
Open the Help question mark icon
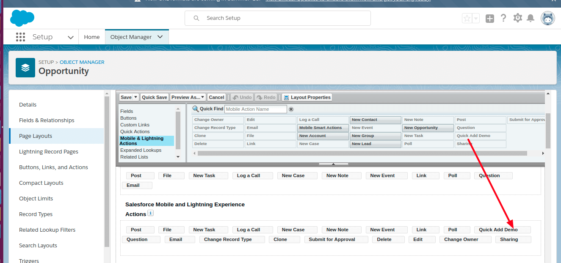click(x=503, y=18)
